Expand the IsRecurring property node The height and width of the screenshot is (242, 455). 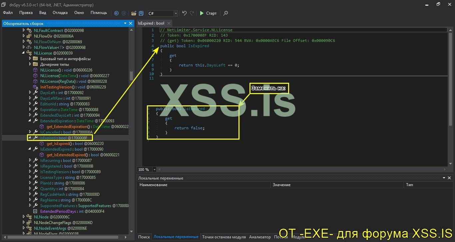pyautogui.click(x=30, y=160)
